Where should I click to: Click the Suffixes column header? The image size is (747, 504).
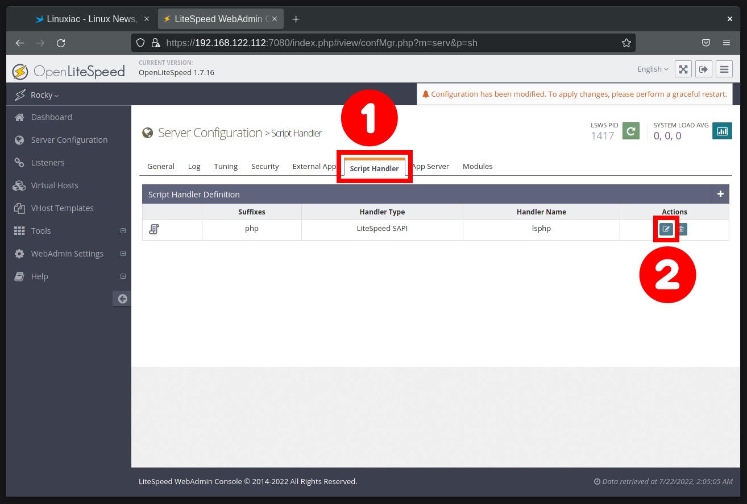coord(252,212)
